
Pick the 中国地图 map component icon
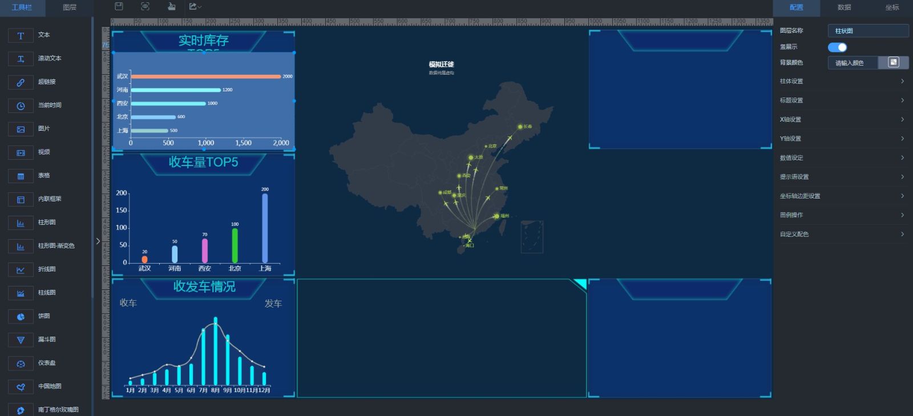click(x=21, y=387)
